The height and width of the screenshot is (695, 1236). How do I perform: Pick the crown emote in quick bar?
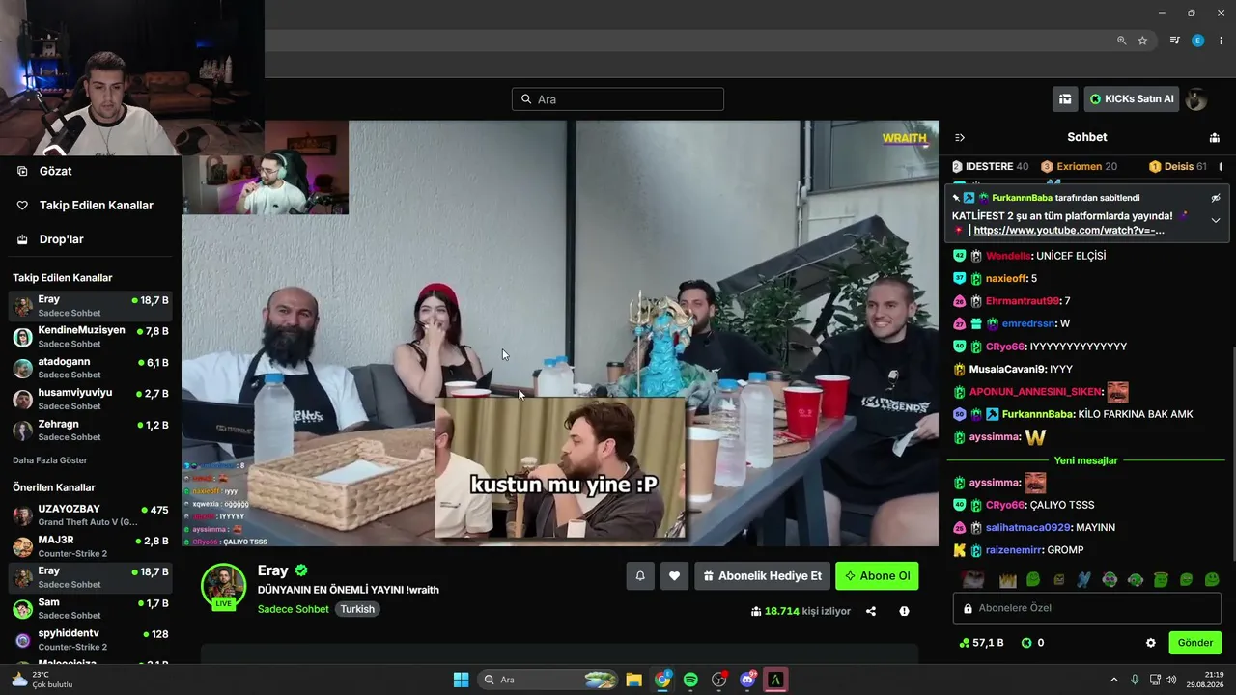pos(1007,580)
